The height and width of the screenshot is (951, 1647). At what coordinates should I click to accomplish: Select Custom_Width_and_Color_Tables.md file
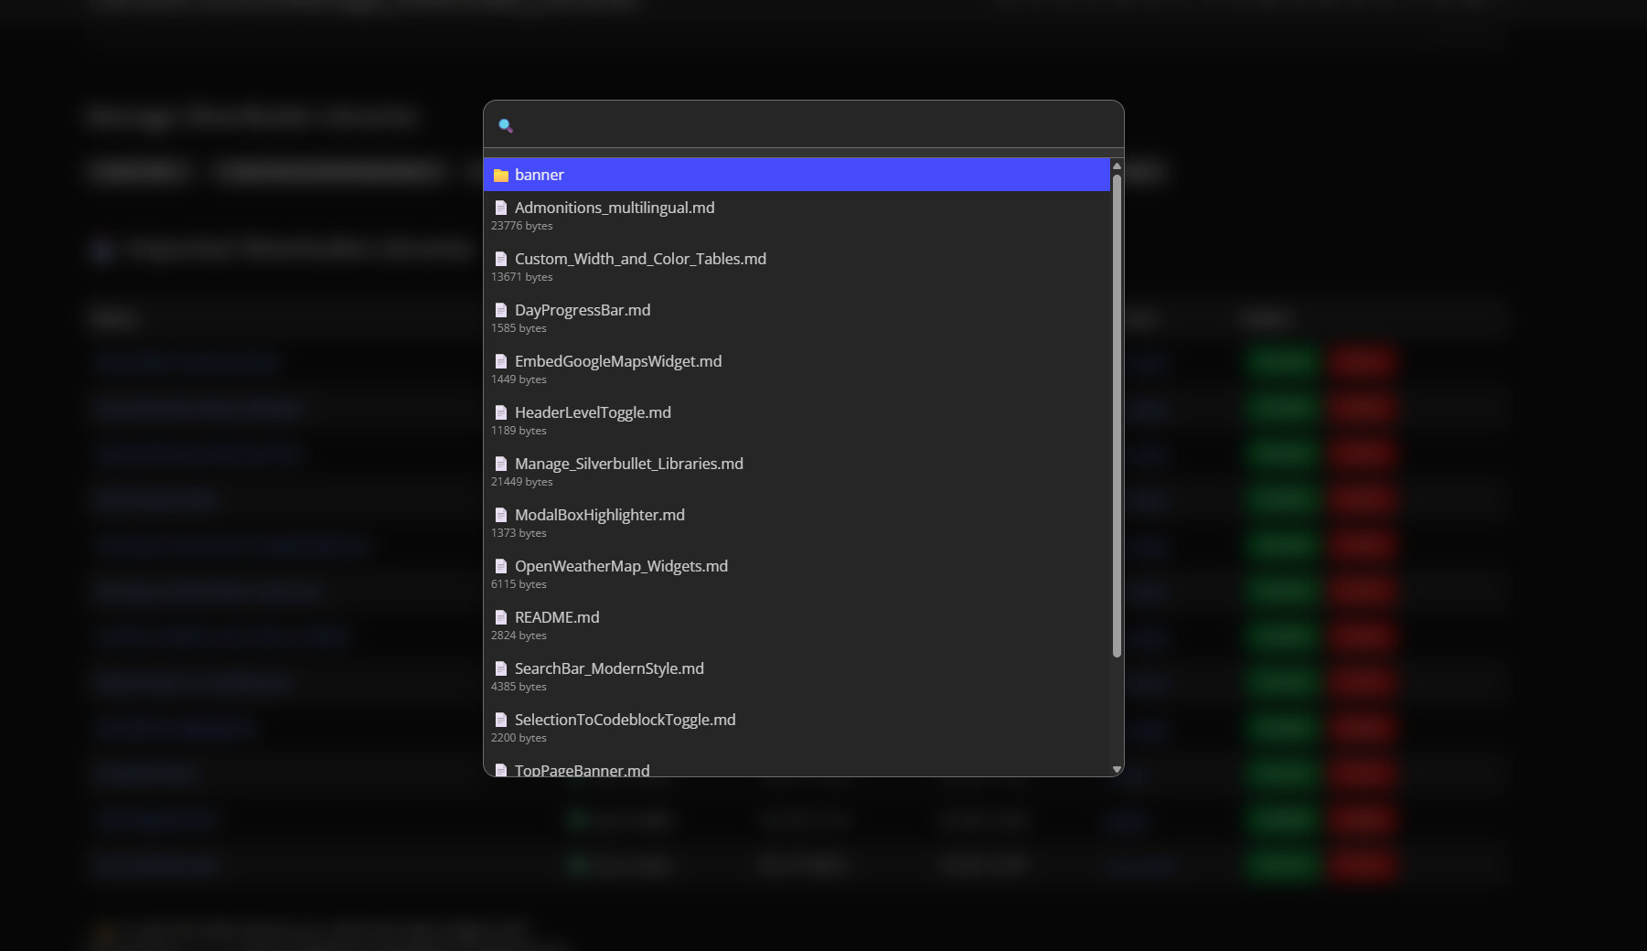640,260
